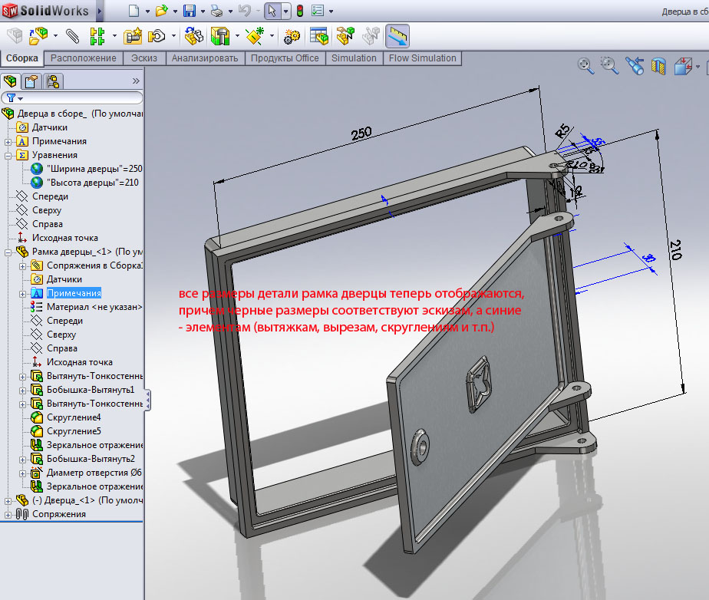Expand the Сопряжения node at tree bottom
Screen dimensions: 709x600
tap(8, 514)
